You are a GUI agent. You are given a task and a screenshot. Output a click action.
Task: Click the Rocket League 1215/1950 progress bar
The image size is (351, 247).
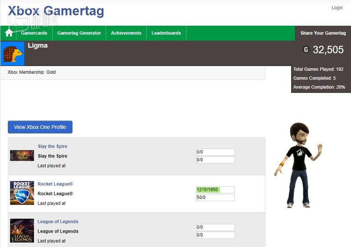(x=215, y=190)
